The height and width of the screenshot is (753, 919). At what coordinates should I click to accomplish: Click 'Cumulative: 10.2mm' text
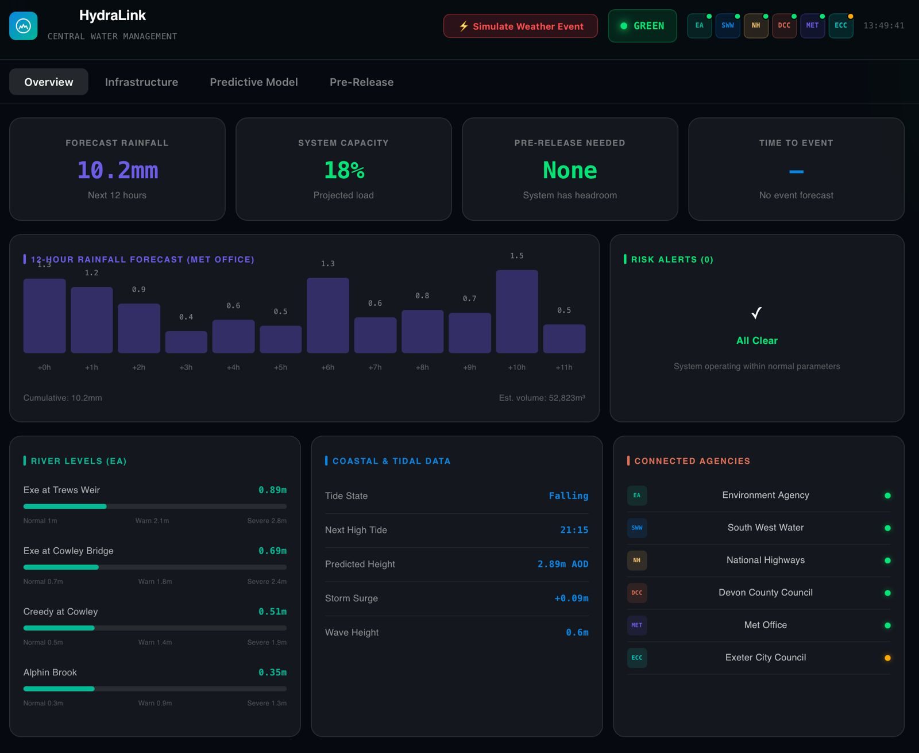pyautogui.click(x=63, y=398)
